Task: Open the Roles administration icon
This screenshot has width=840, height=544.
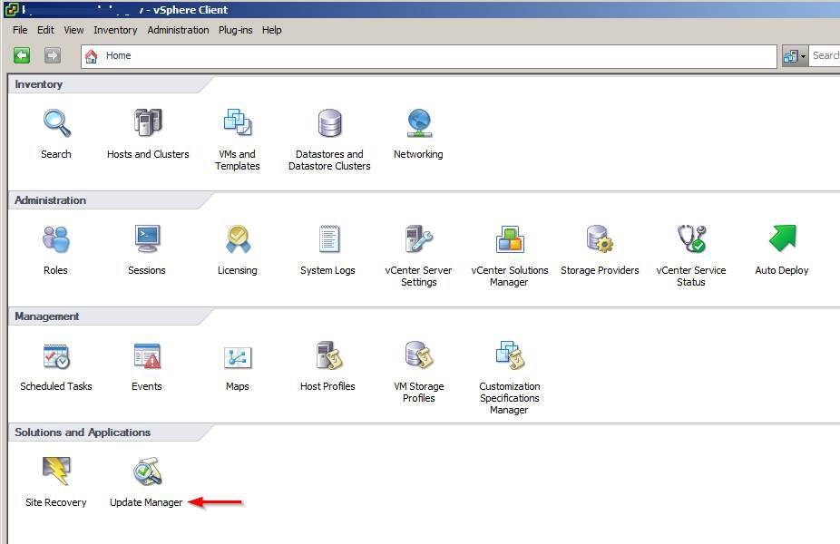Action: tap(55, 239)
